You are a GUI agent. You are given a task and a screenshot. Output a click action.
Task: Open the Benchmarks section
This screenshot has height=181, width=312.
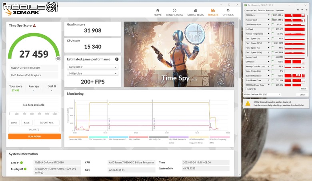pos(174,12)
